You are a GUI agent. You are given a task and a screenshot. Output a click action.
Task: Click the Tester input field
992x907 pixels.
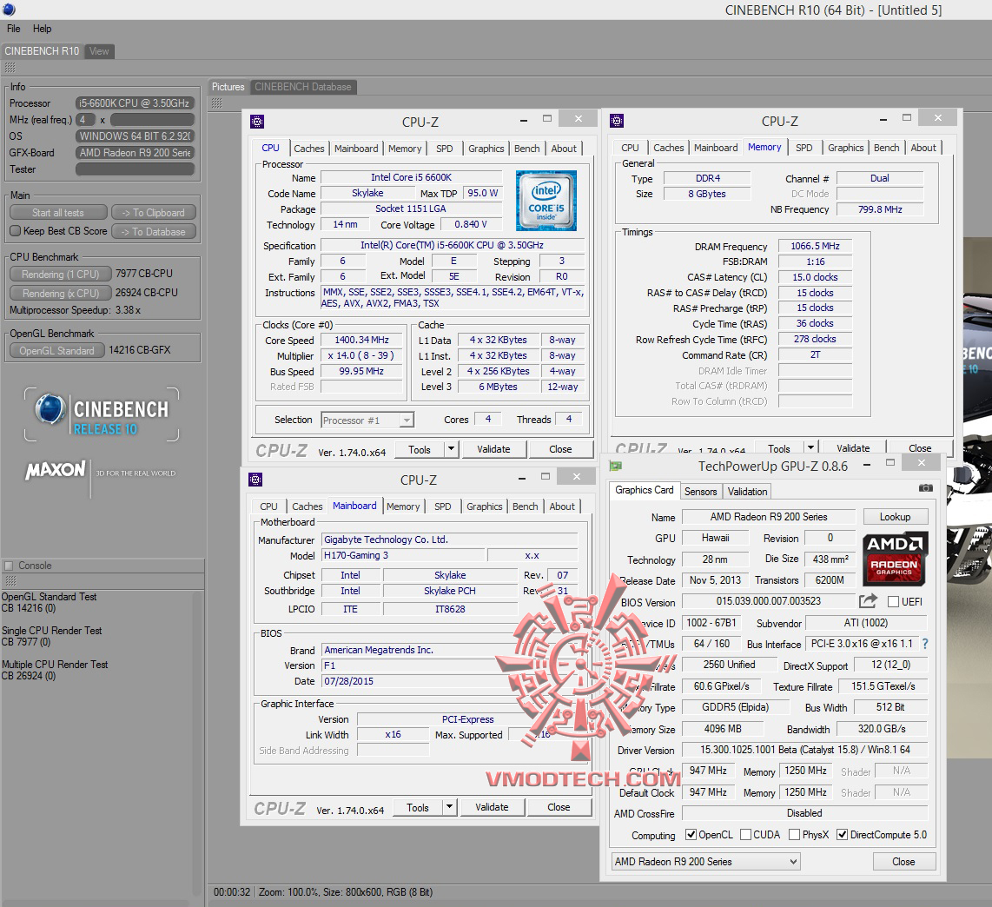135,169
